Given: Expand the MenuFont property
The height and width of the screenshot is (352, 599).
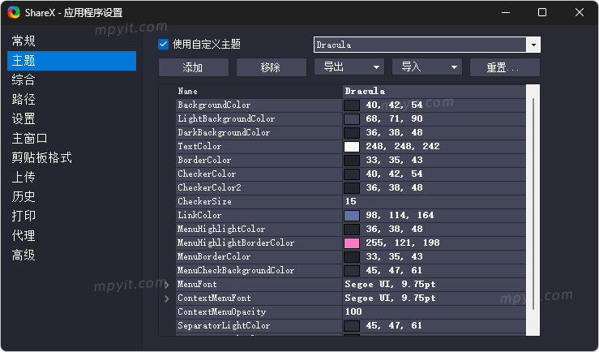Looking at the screenshot, I should [166, 285].
